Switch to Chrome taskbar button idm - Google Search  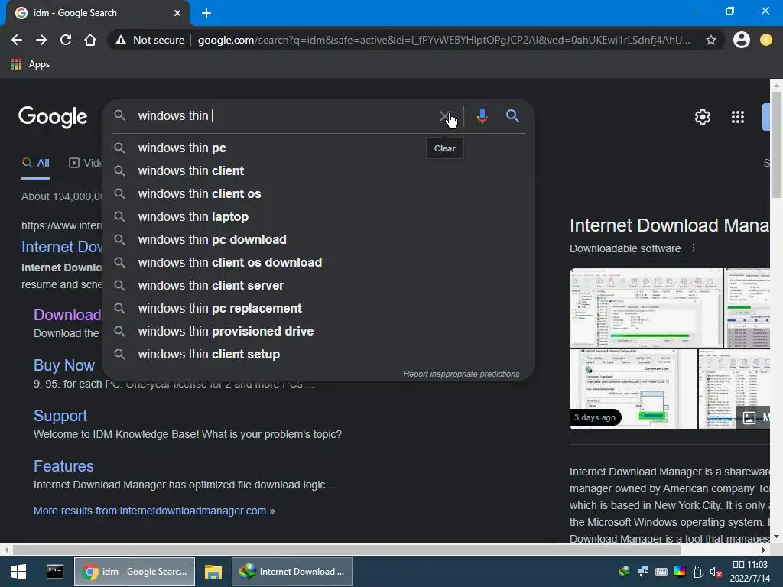tap(135, 572)
